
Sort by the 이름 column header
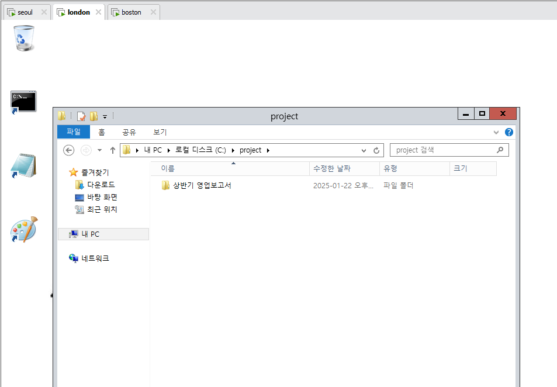pyautogui.click(x=230, y=169)
